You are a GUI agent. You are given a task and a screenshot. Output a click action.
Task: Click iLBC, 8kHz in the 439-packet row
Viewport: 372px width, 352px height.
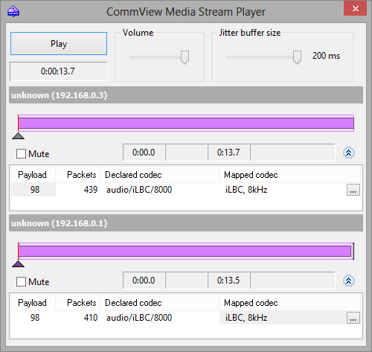(246, 190)
